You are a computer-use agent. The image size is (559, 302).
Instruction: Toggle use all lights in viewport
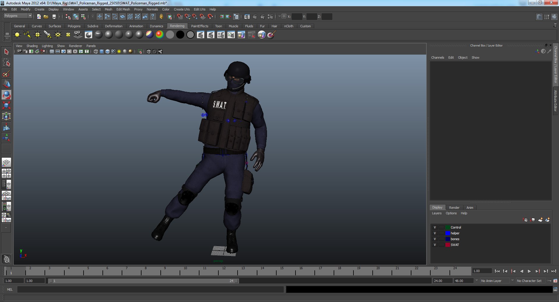click(x=119, y=51)
